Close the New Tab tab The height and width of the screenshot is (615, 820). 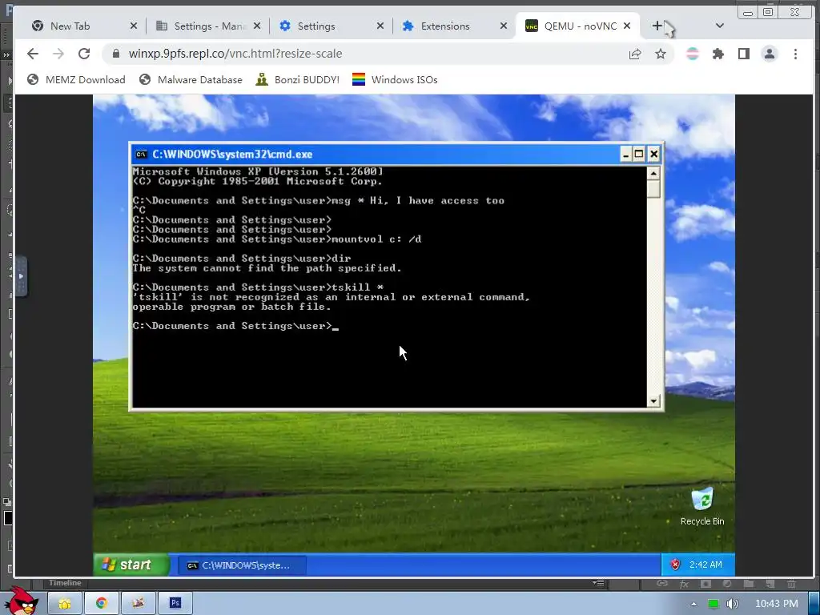click(x=134, y=26)
